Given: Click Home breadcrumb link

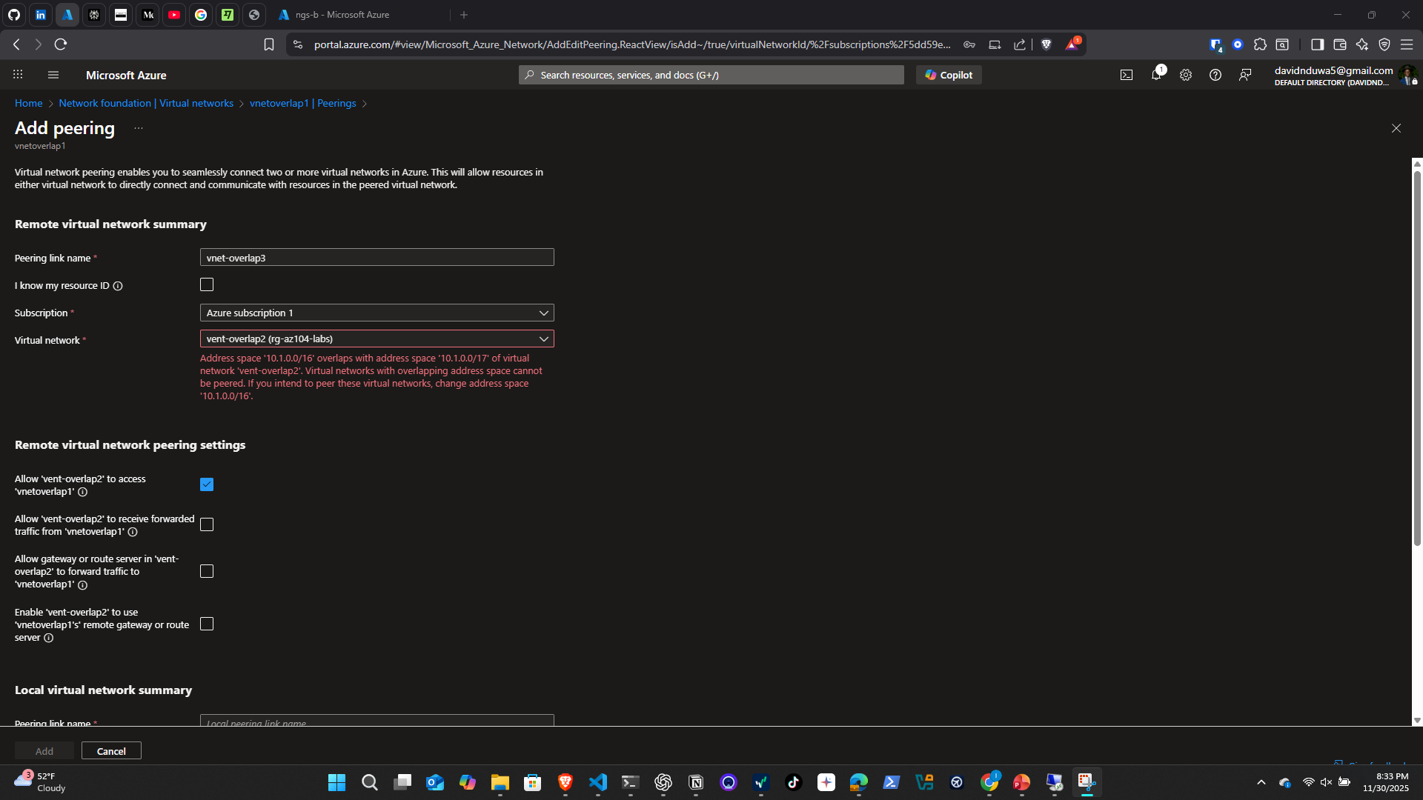Looking at the screenshot, I should pos(28,104).
